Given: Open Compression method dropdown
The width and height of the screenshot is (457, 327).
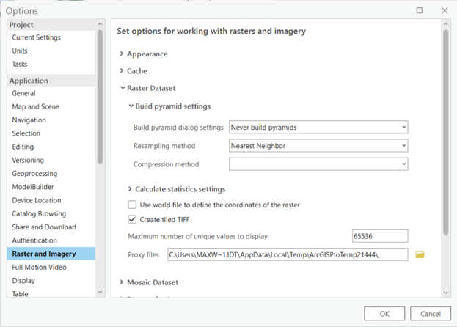Looking at the screenshot, I should pos(318,164).
